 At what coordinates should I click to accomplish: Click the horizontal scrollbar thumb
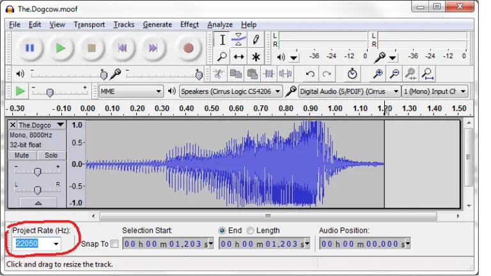point(268,216)
